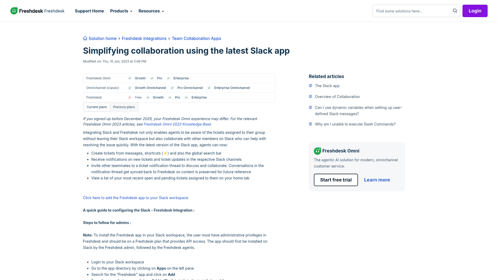This screenshot has width=498, height=280.
Task: Click the article title heading
Action: (x=186, y=51)
